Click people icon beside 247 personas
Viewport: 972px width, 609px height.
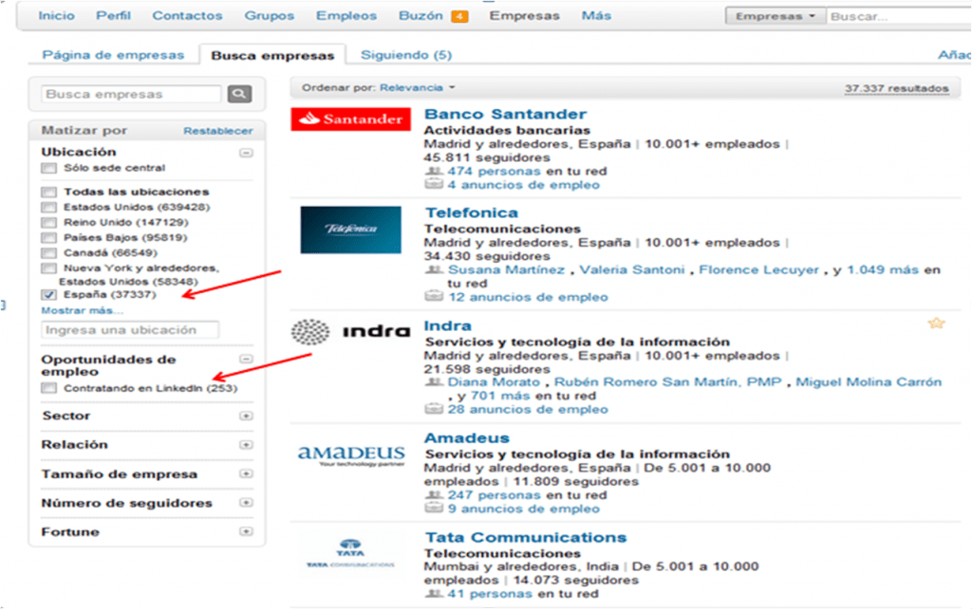point(434,494)
